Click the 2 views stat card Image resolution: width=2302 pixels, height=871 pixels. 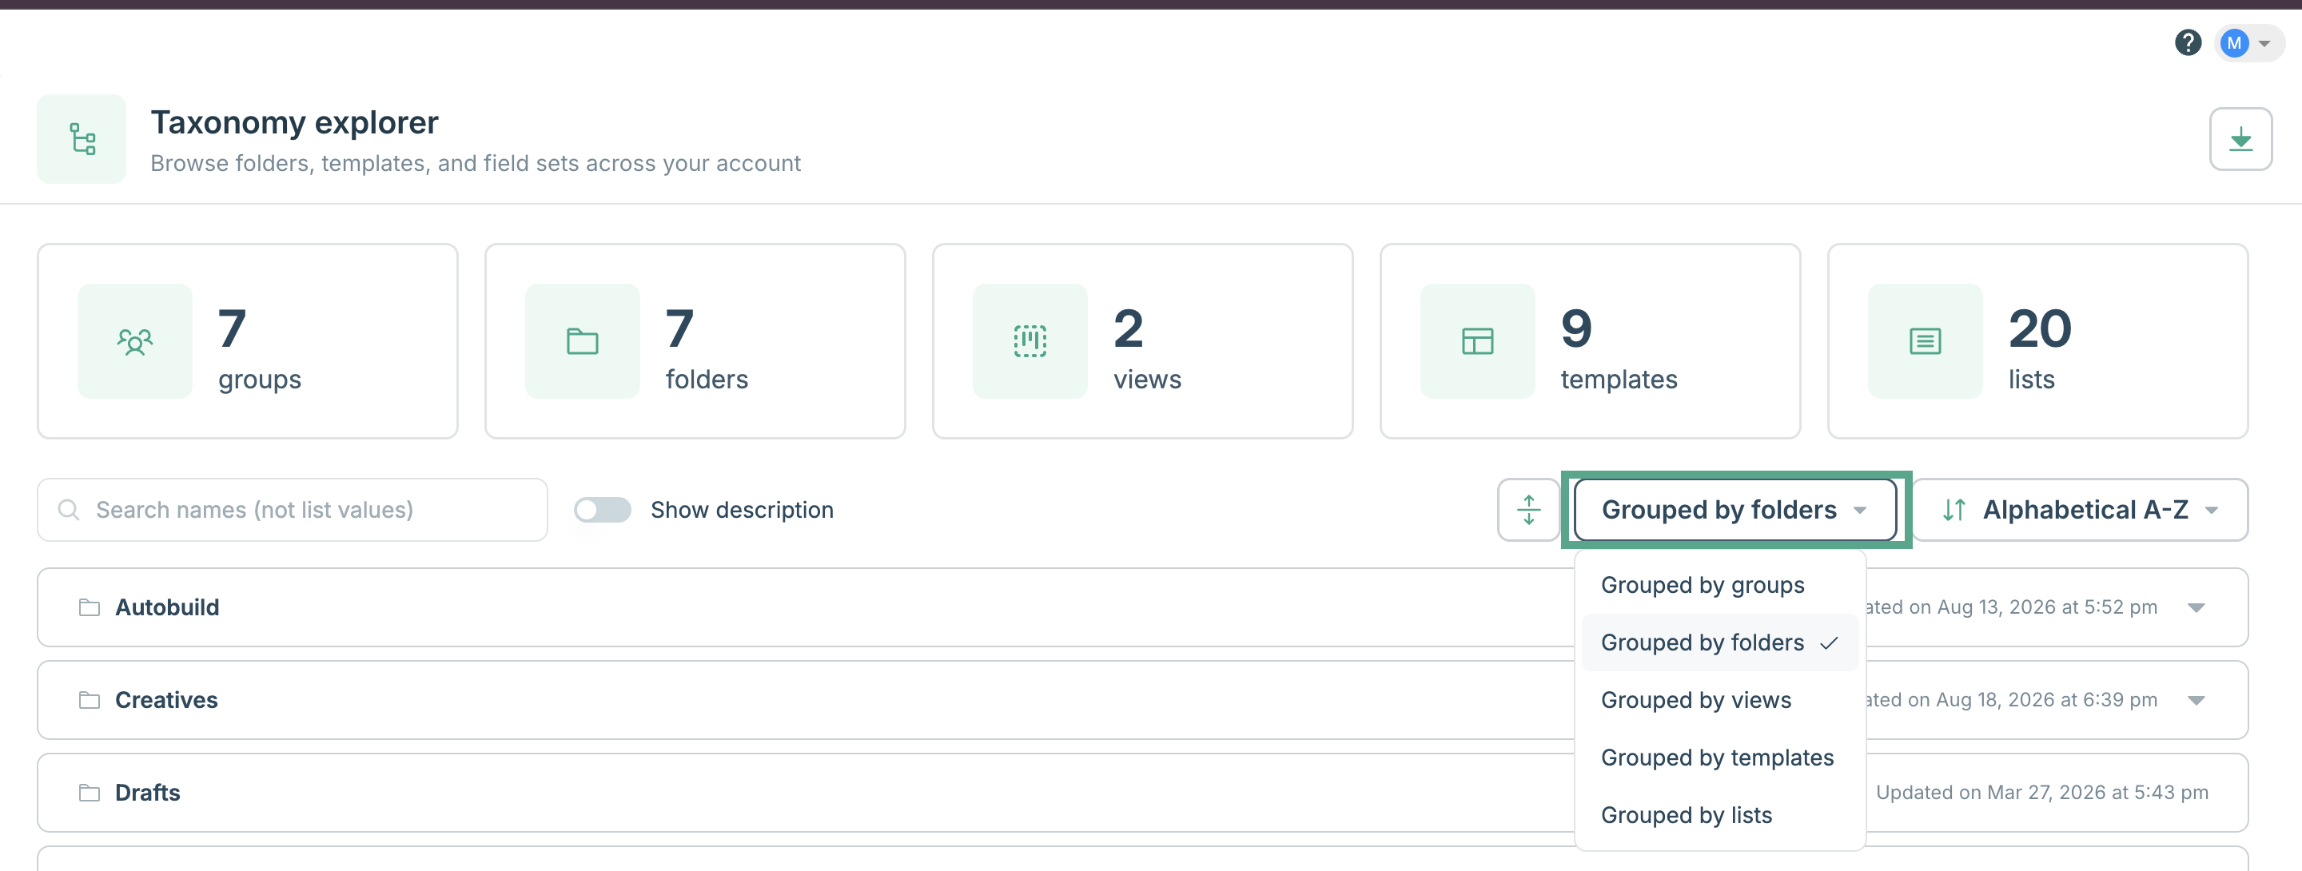click(1143, 340)
